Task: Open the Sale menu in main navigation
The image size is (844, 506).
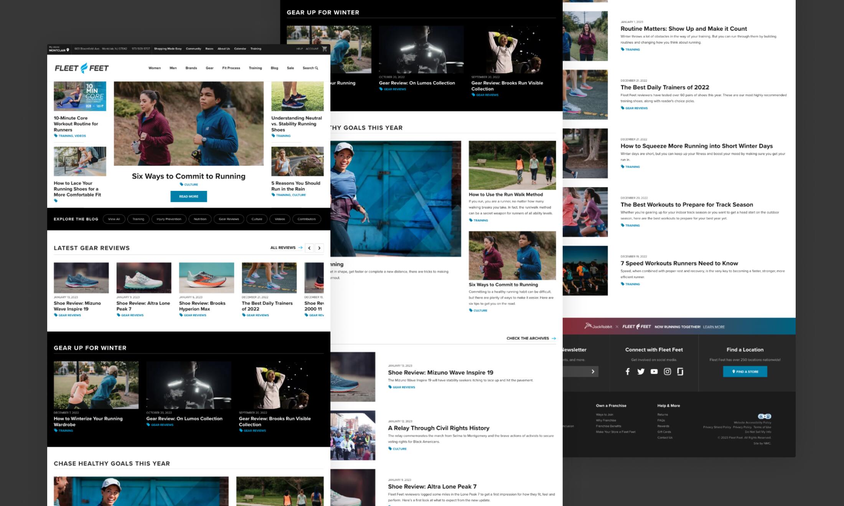Action: (290, 68)
